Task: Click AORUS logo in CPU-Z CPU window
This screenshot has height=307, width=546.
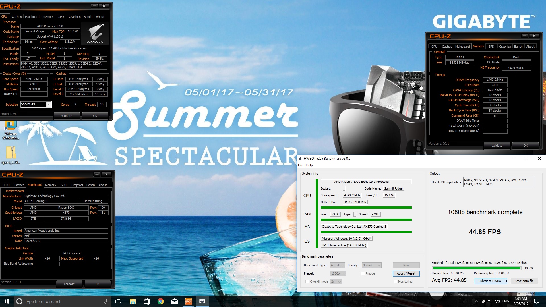Action: click(x=95, y=34)
